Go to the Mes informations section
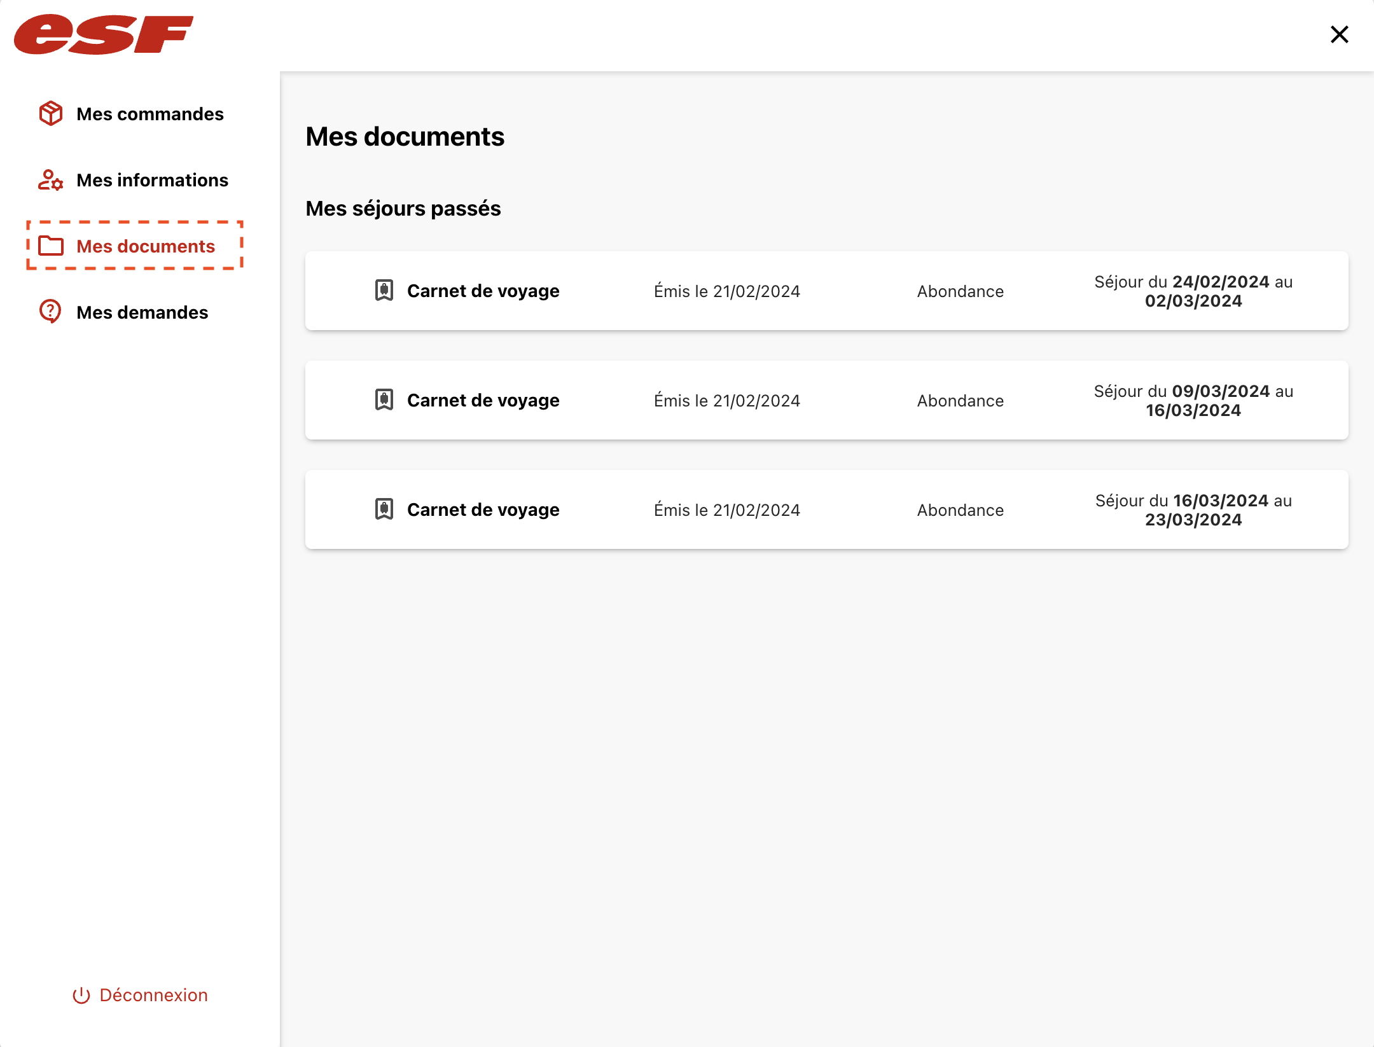Viewport: 1374px width, 1047px height. (x=152, y=180)
